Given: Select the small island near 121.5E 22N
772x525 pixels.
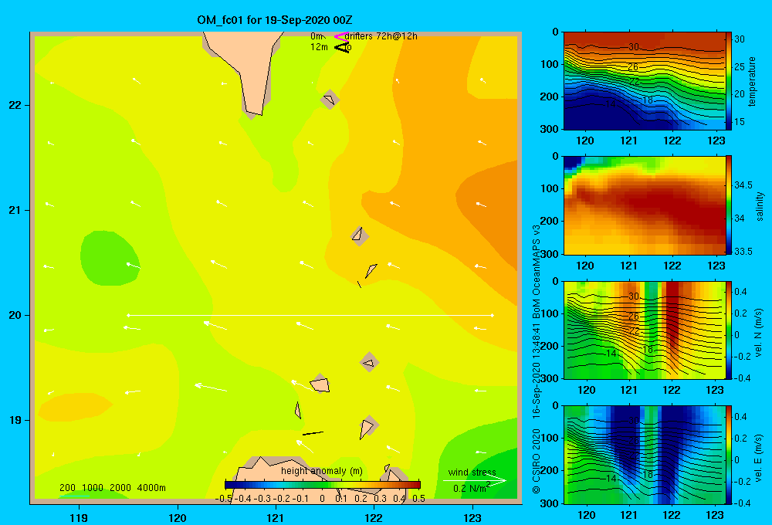Looking at the screenshot, I should [330, 100].
